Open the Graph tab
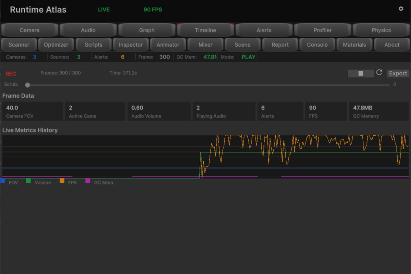Image resolution: width=411 pixels, height=274 pixels. (x=147, y=30)
